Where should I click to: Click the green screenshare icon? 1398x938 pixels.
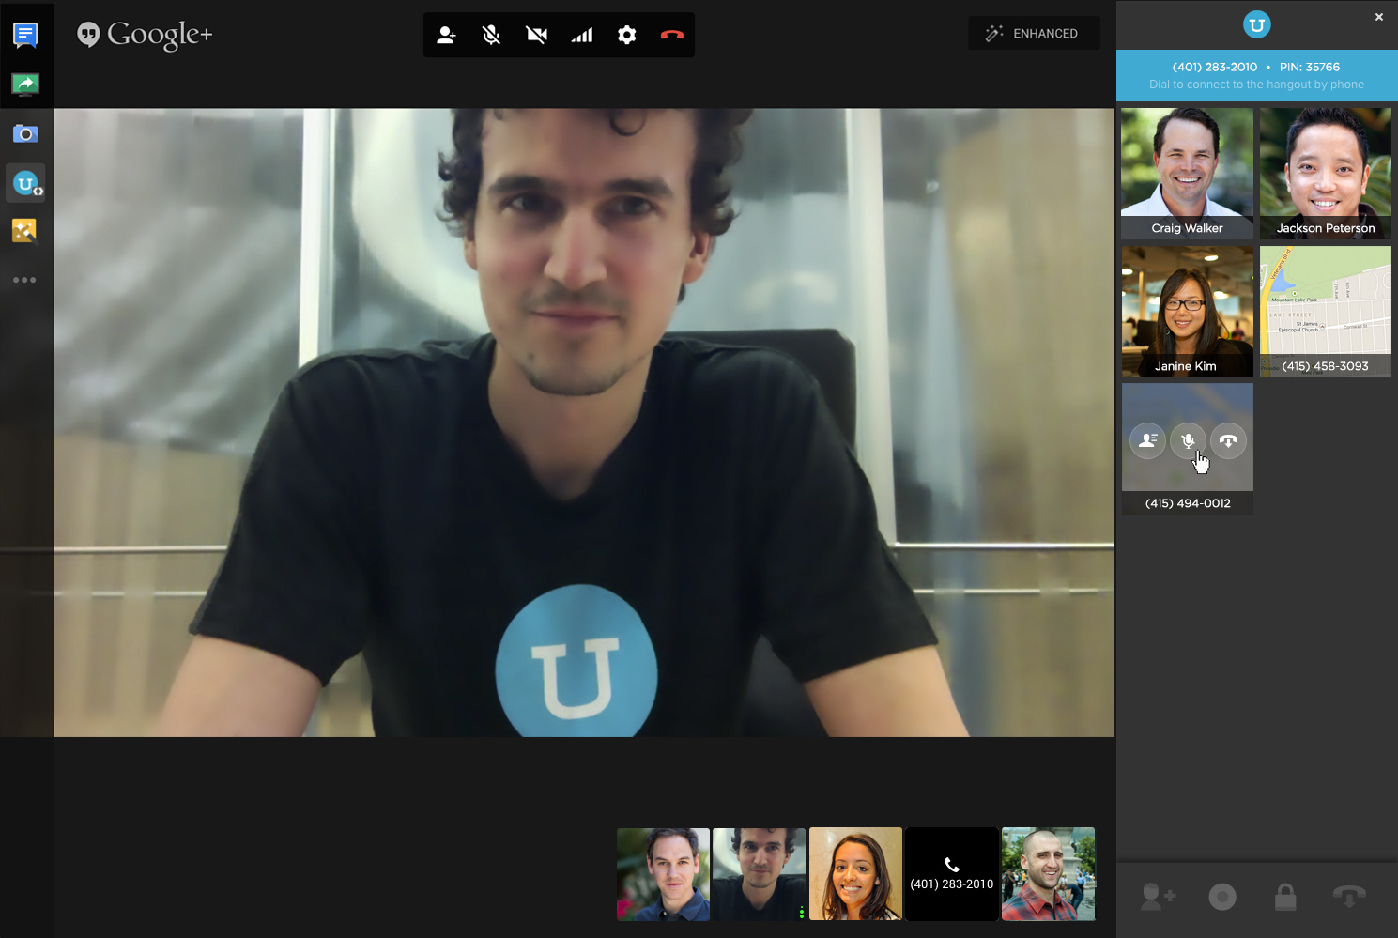click(25, 85)
